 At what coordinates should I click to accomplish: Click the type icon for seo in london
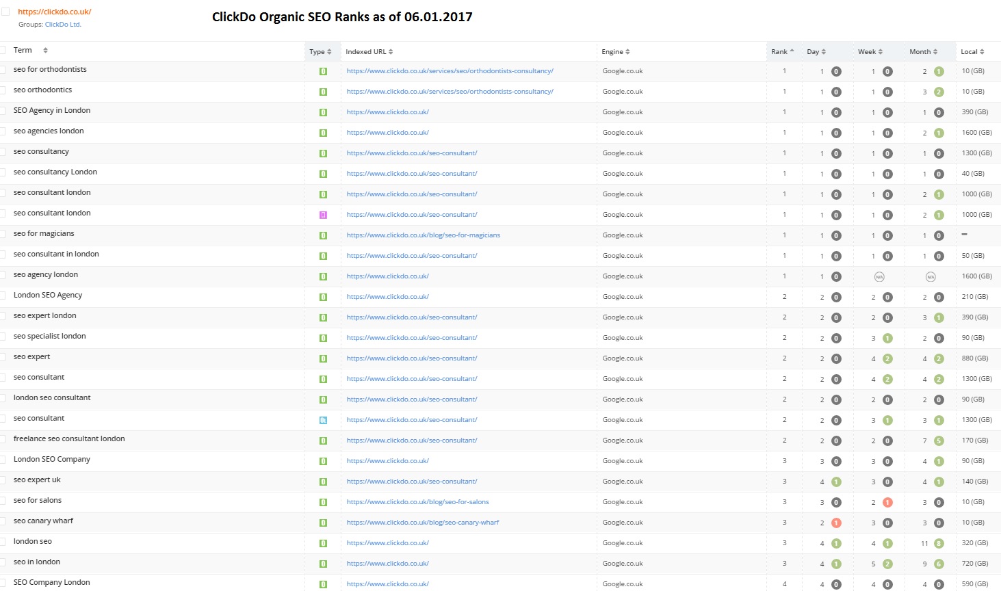(323, 564)
